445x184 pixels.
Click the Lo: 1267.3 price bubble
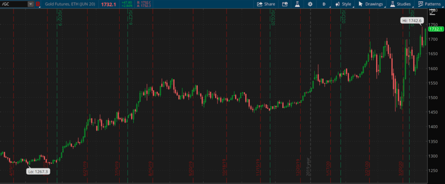[x=38, y=171]
